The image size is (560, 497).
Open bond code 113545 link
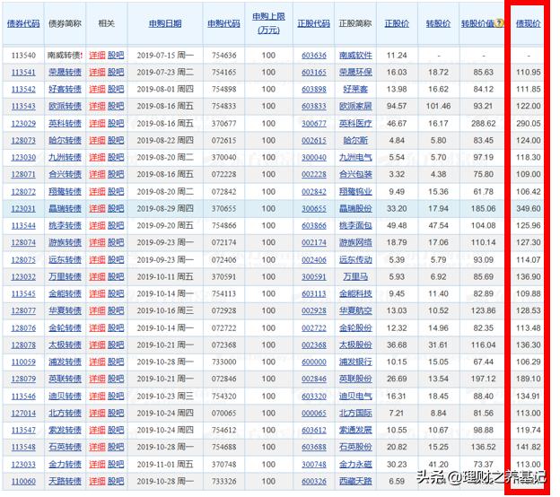tap(23, 294)
